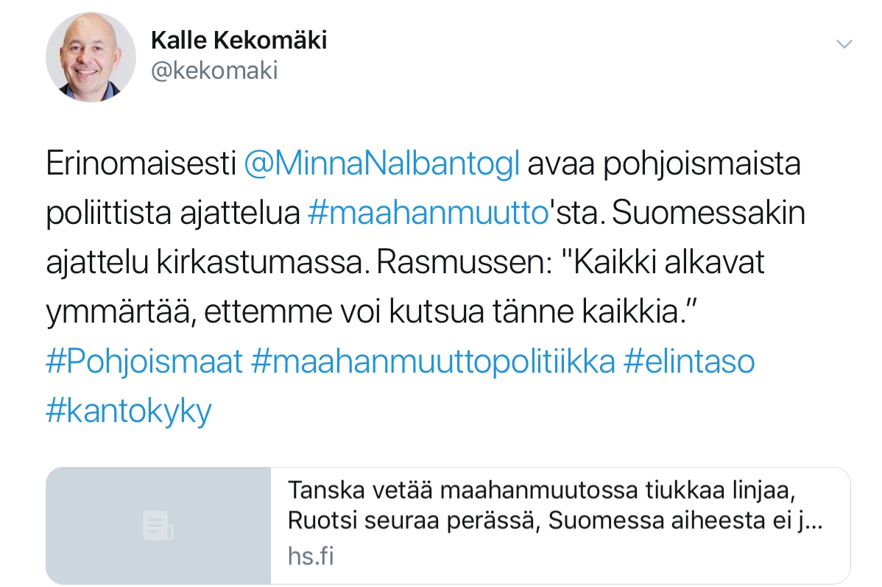The image size is (882, 587).
Task: Open the #kantokyky hashtag
Action: tap(129, 411)
